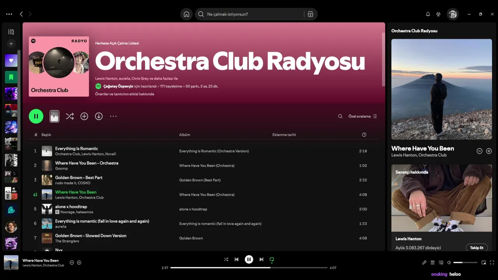Click bottom-left now playing thumbnail
498x280 pixels.
pyautogui.click(x=11, y=262)
